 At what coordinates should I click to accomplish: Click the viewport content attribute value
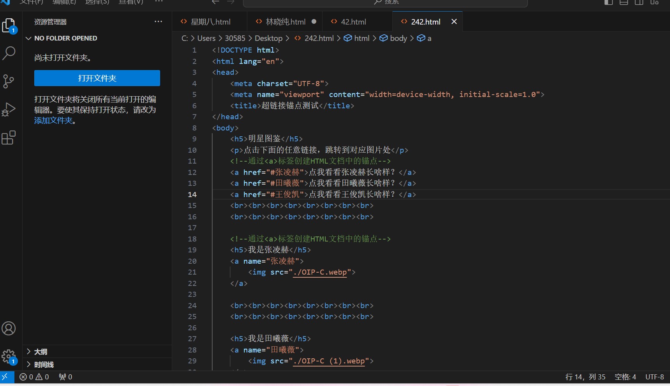click(x=453, y=94)
